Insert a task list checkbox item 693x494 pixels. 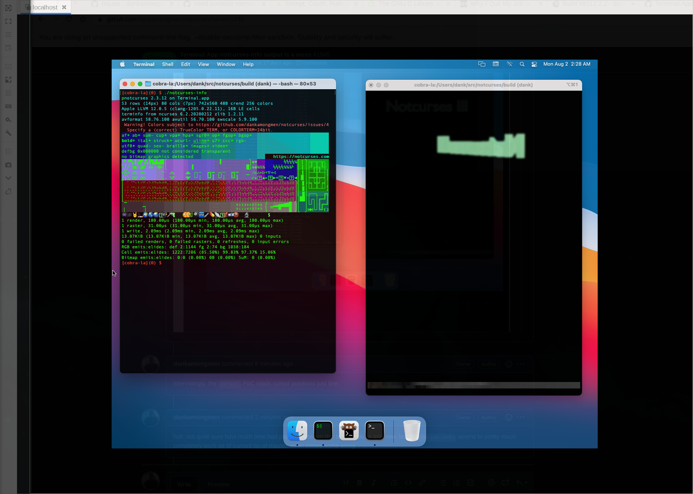[x=470, y=483]
